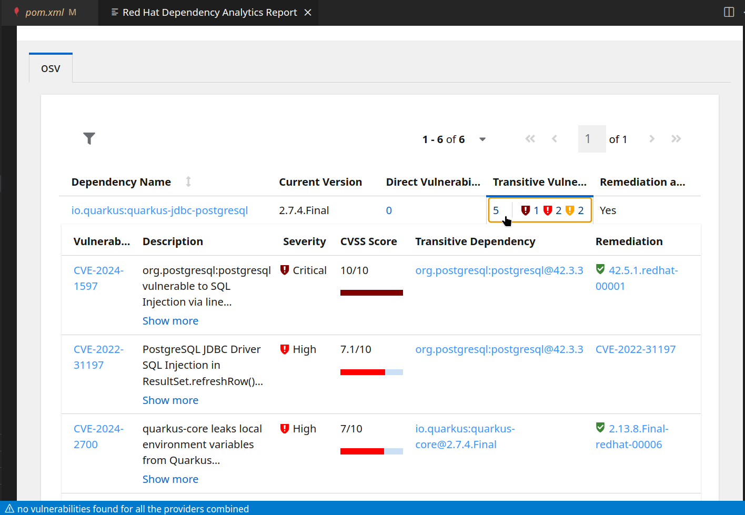Open the items per page dropdown
This screenshot has width=745, height=515.
pos(482,139)
